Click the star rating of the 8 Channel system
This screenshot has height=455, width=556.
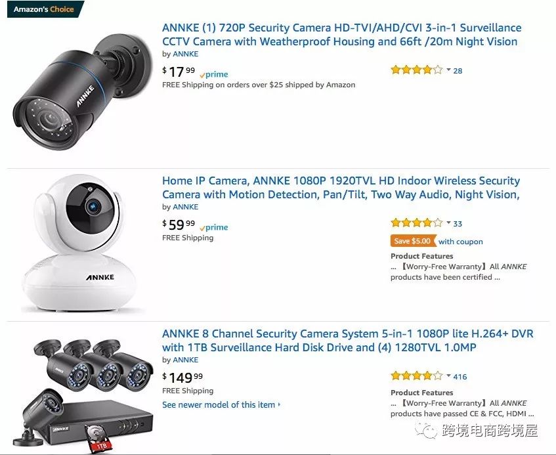pos(417,376)
